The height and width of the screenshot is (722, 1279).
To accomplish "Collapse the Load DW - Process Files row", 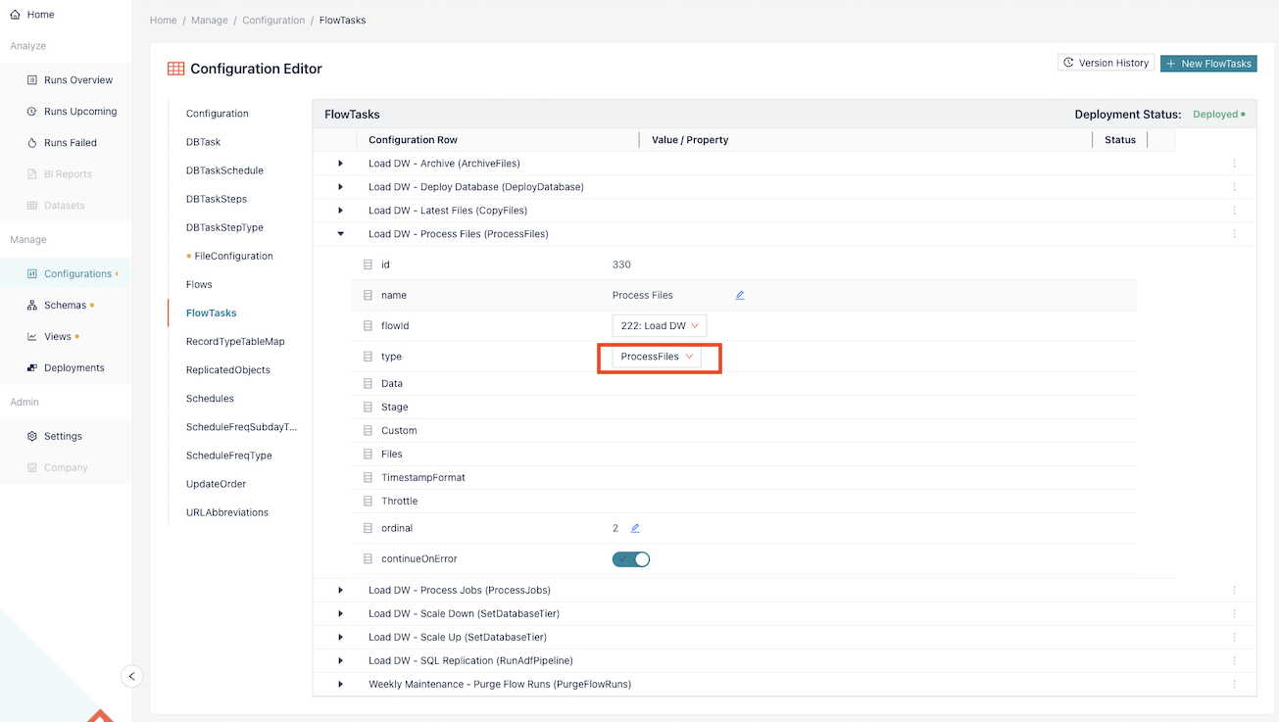I will tap(340, 234).
